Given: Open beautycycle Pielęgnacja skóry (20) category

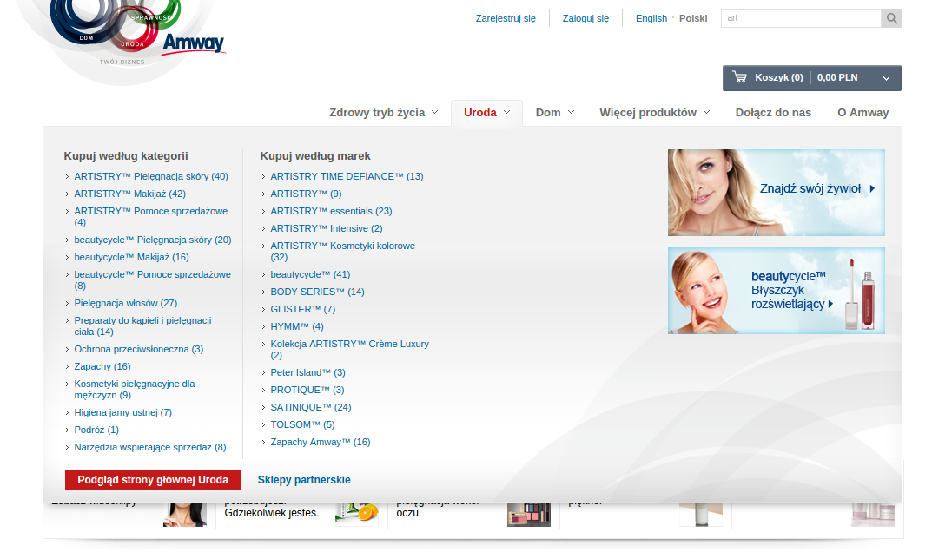Looking at the screenshot, I should click(152, 240).
